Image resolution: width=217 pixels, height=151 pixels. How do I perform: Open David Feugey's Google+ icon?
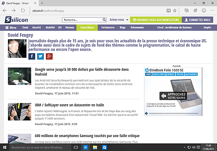pyautogui.click(x=49, y=56)
